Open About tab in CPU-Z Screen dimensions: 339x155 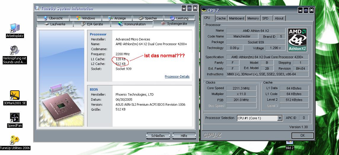(x=279, y=18)
